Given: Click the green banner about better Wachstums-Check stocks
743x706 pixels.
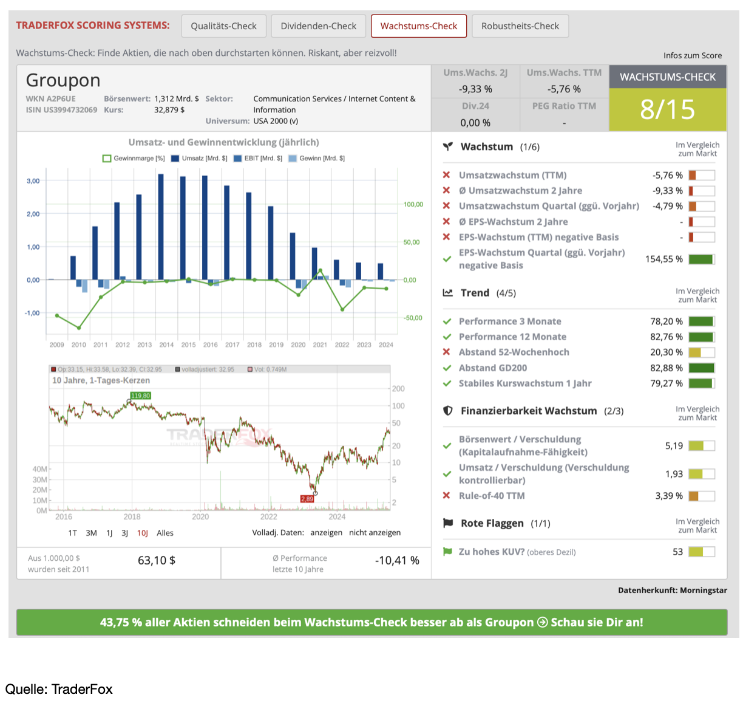Looking at the screenshot, I should 371,622.
